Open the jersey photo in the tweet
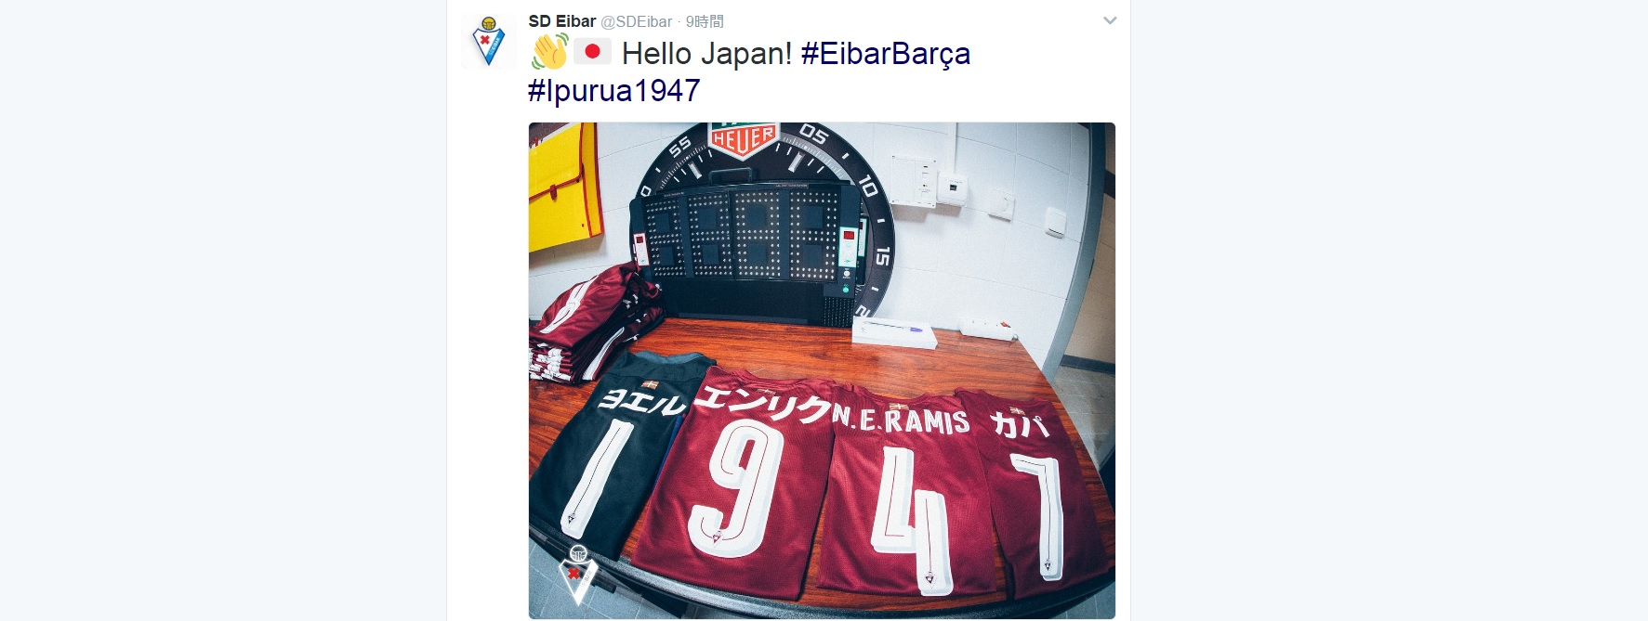Viewport: 1648px width, 621px height. coord(822,370)
